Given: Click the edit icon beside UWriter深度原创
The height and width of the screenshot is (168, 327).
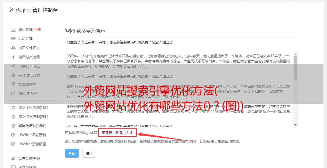Looking at the screenshot, I should coord(13,135).
